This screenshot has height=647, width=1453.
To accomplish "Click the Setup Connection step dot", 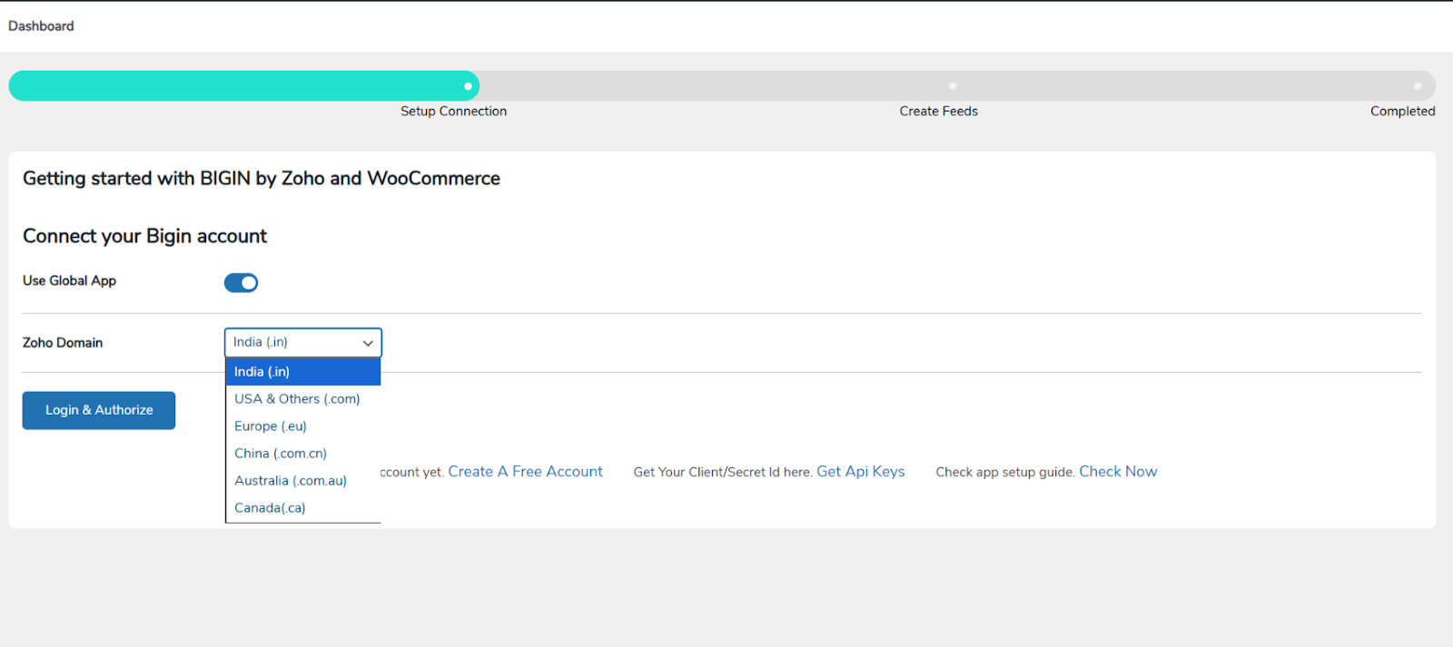I will [468, 86].
